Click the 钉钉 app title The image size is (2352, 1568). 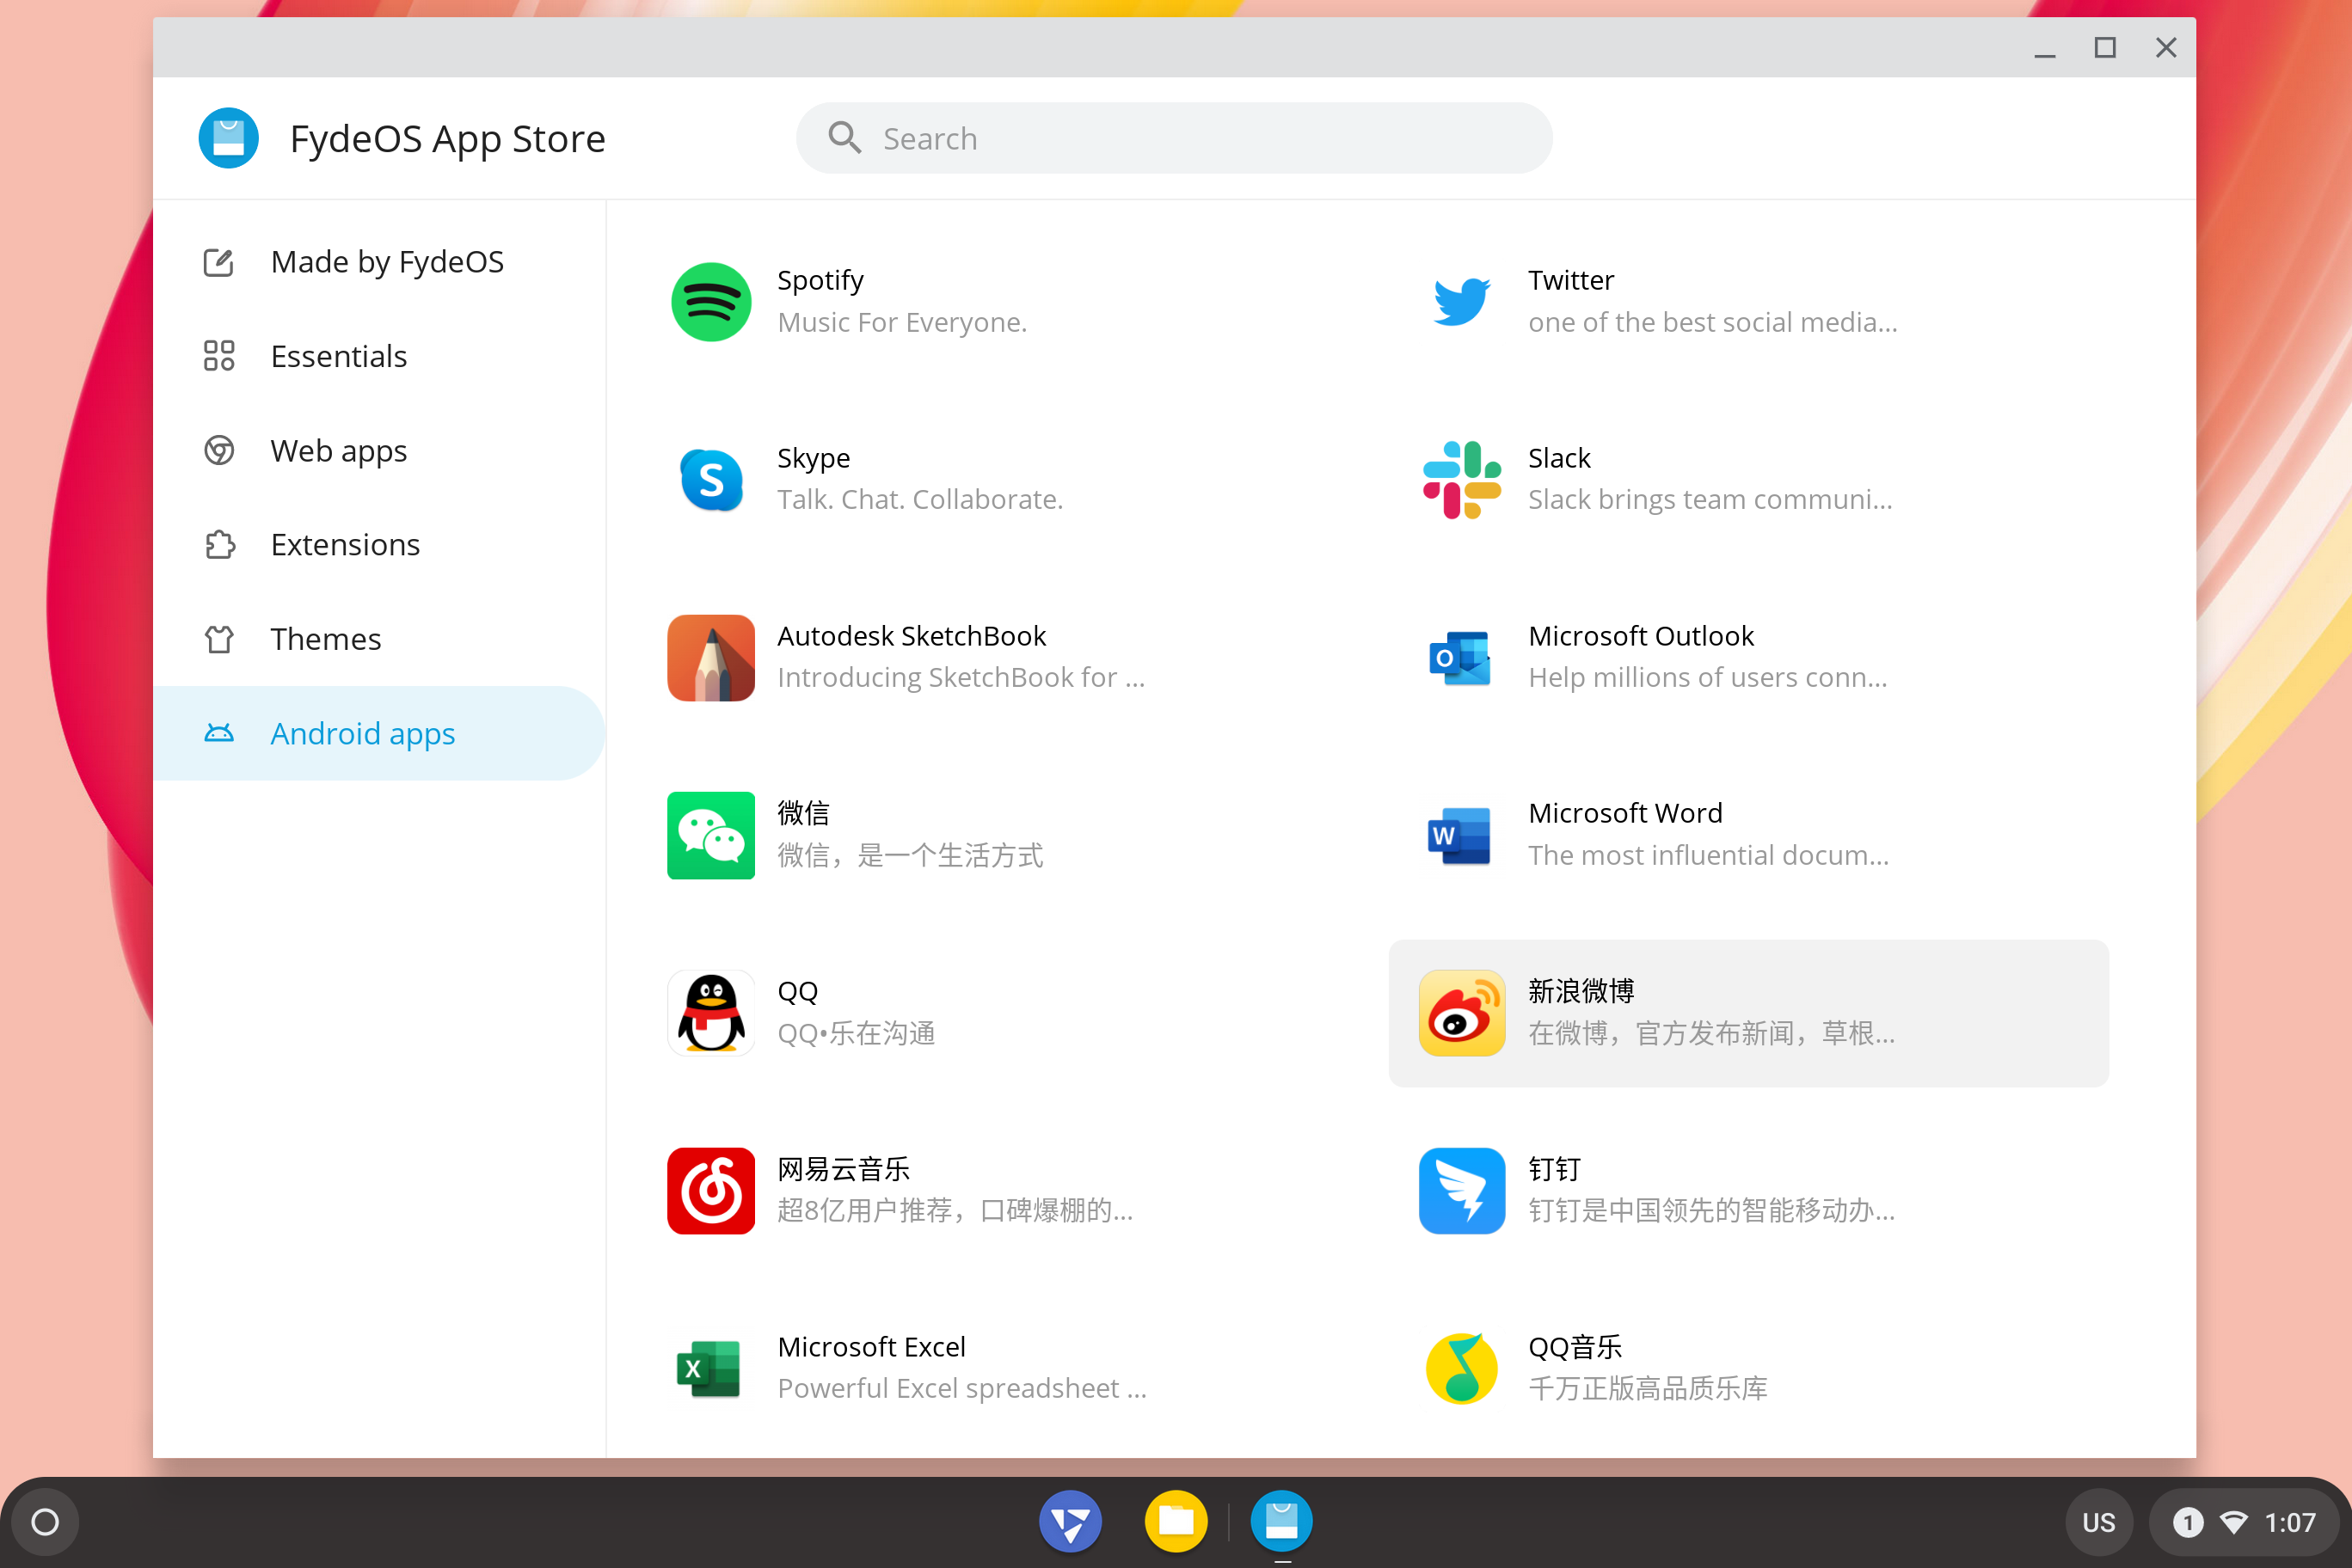1555,1170
